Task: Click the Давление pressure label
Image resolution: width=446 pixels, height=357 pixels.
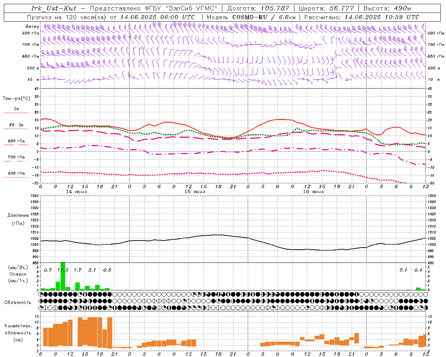Action: tap(18, 215)
